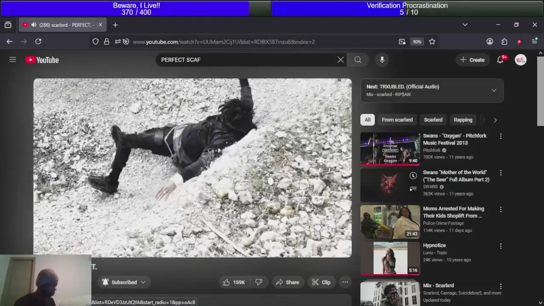The image size is (544, 306).
Task: Click the picture-in-picture icon in address bar
Action: point(402,42)
